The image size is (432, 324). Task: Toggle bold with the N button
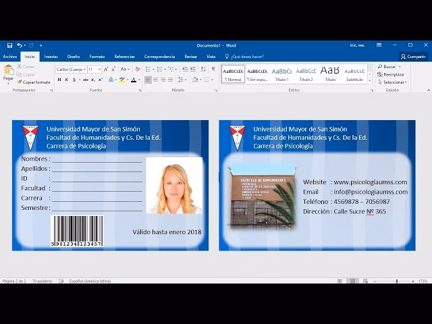click(59, 80)
